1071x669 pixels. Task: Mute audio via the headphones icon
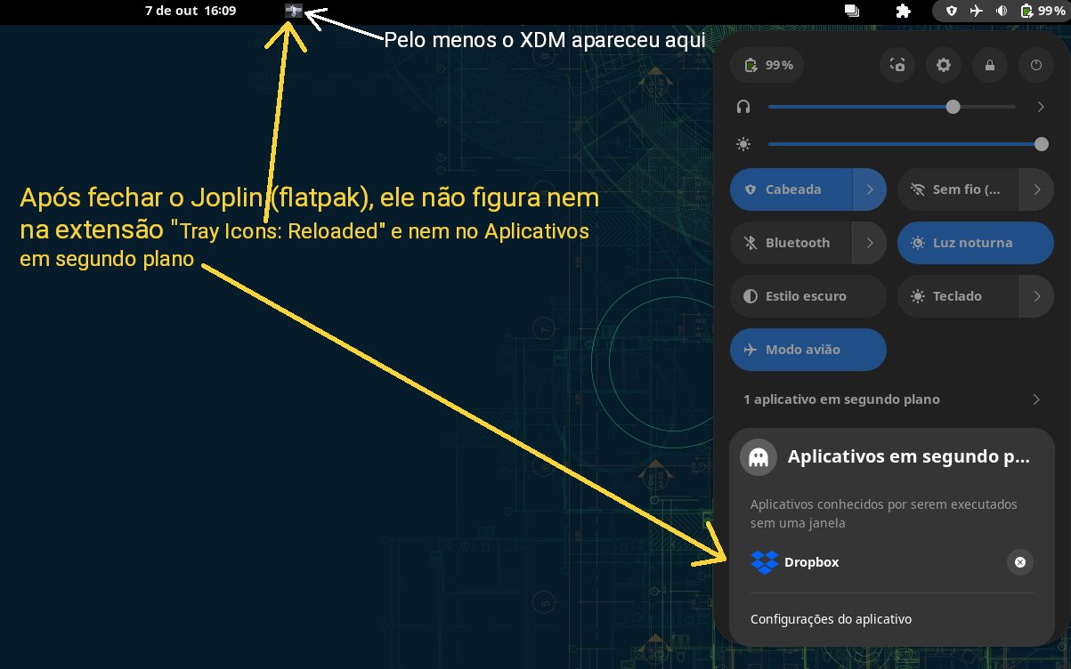743,107
